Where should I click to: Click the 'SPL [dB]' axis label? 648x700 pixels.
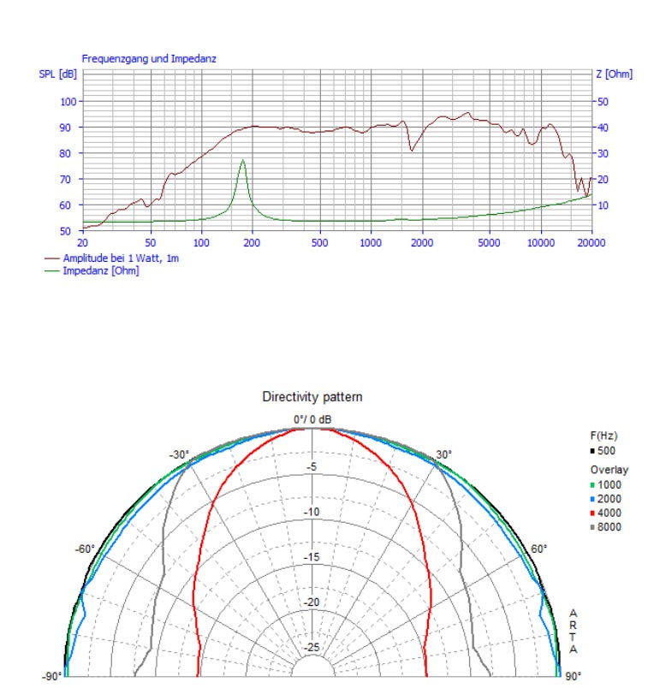(x=57, y=74)
